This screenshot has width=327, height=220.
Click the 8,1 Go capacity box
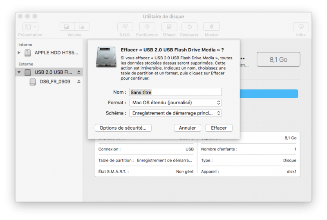pos(278,59)
